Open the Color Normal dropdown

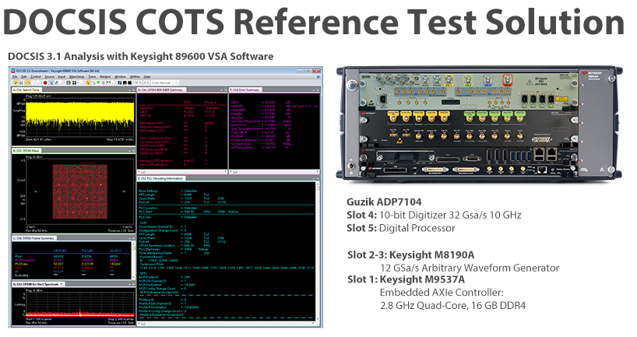[x=165, y=82]
